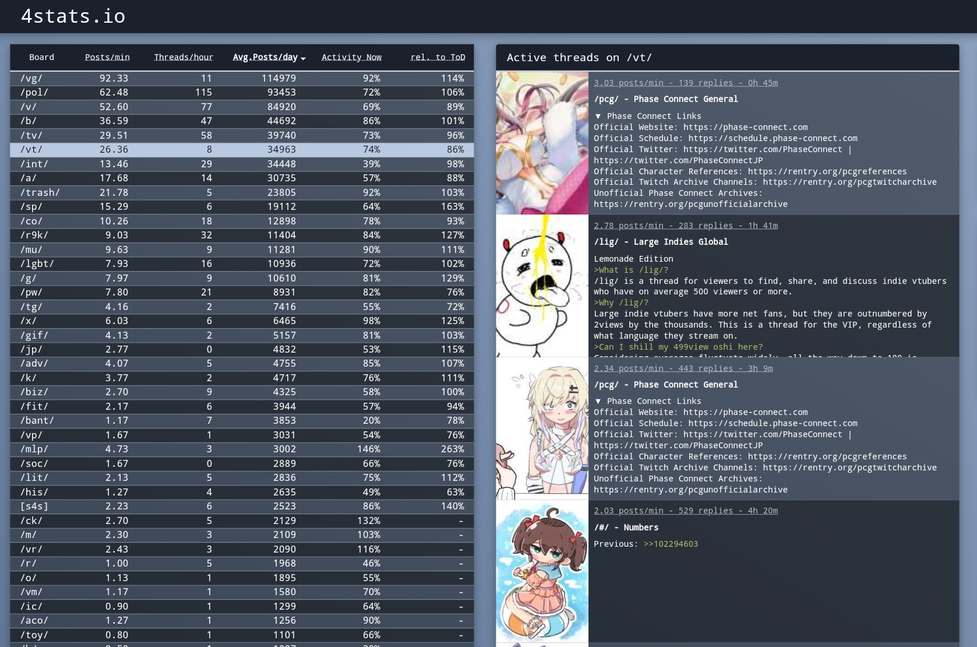Open thread link 2.78 posts/min - 283 replies
This screenshot has height=647, width=977.
pos(686,226)
